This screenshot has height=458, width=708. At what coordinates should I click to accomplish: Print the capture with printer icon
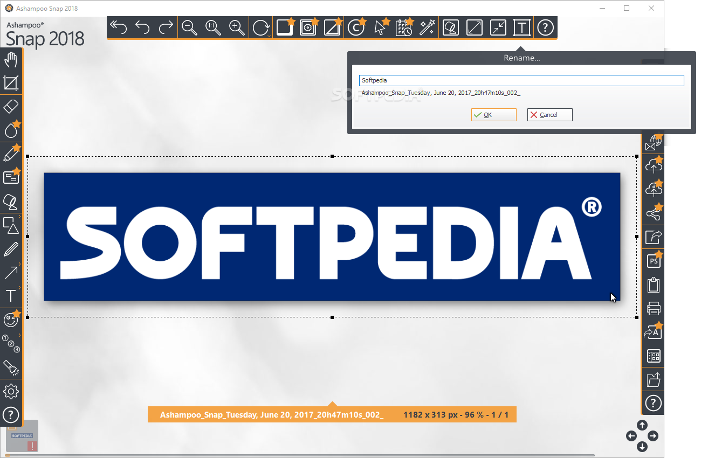click(654, 308)
